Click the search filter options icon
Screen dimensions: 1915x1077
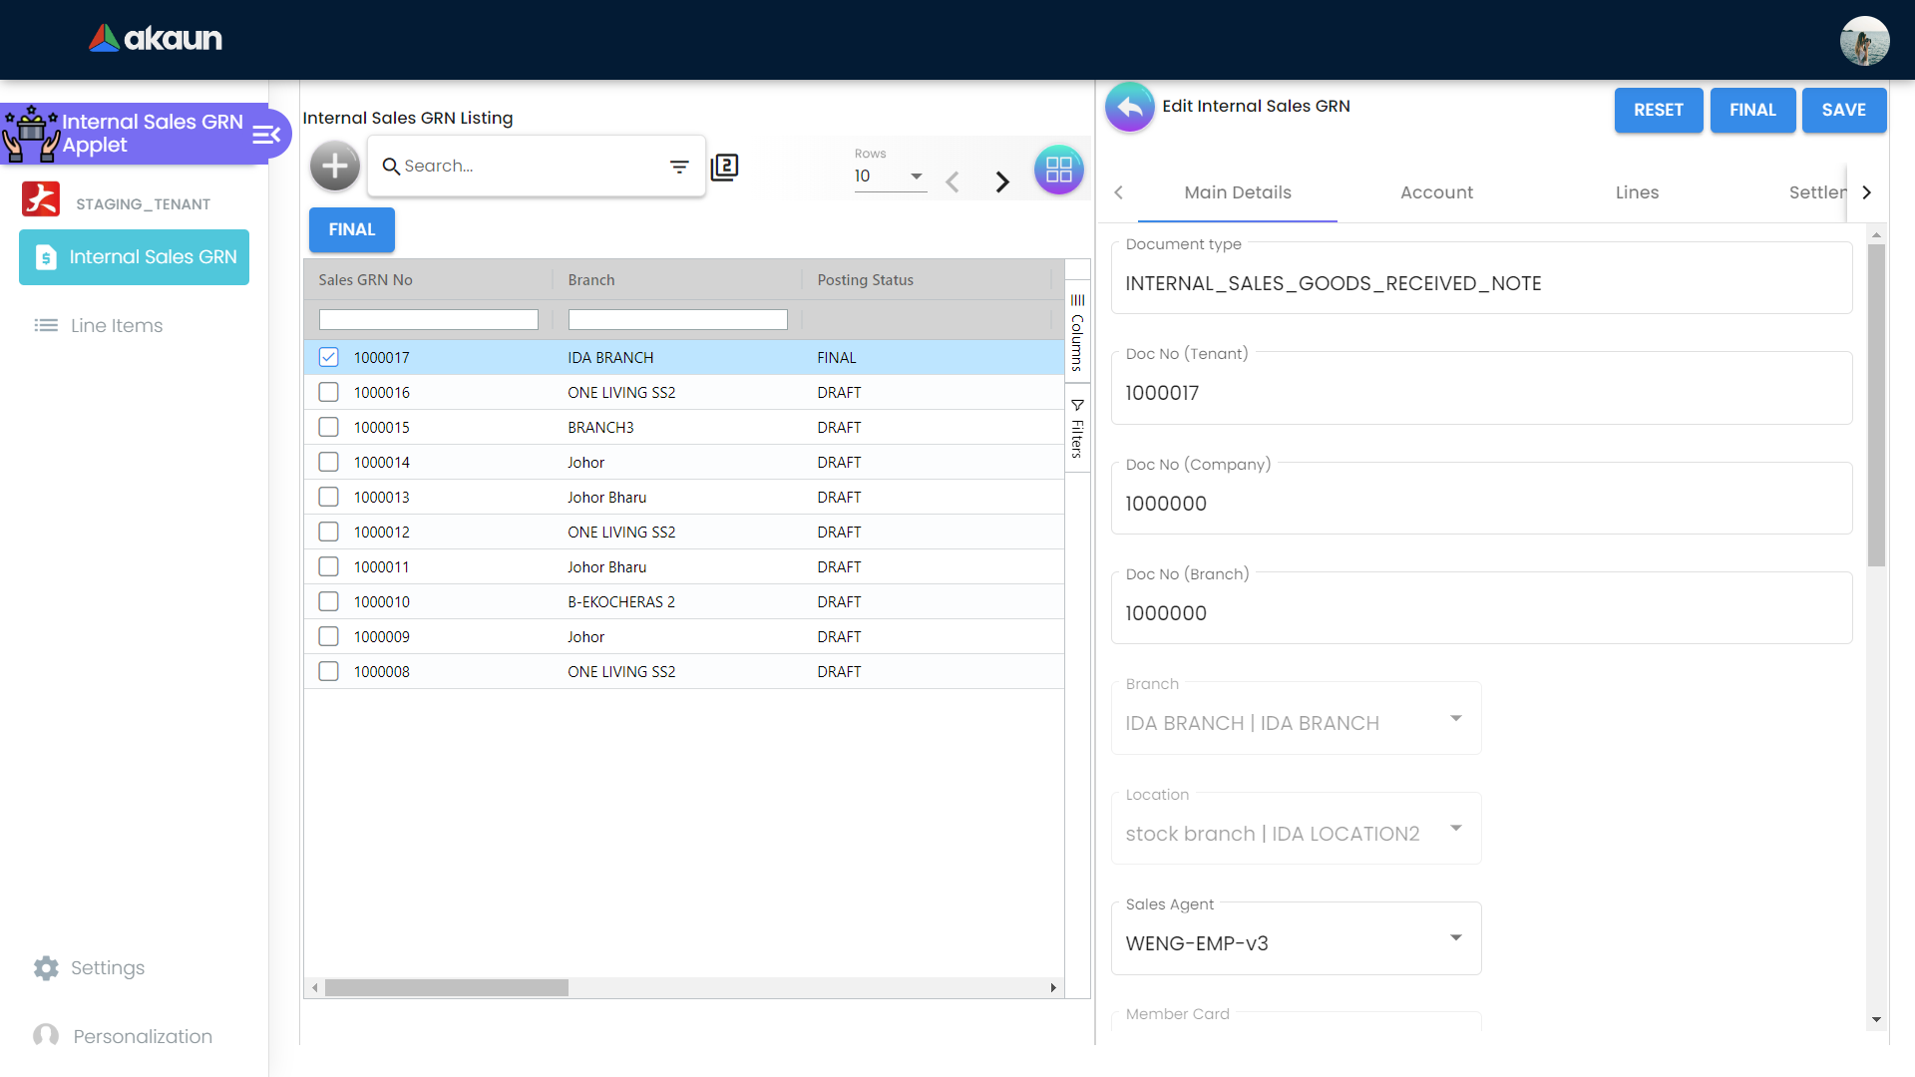click(679, 167)
